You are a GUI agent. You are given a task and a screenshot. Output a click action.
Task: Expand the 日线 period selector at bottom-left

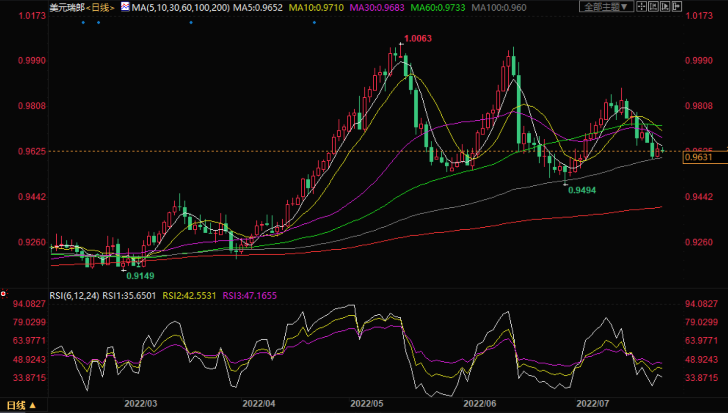click(21, 405)
